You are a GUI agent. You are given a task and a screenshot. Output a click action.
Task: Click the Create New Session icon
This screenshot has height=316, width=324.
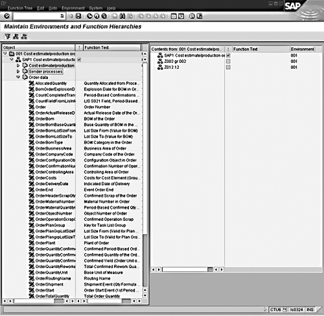click(173, 16)
